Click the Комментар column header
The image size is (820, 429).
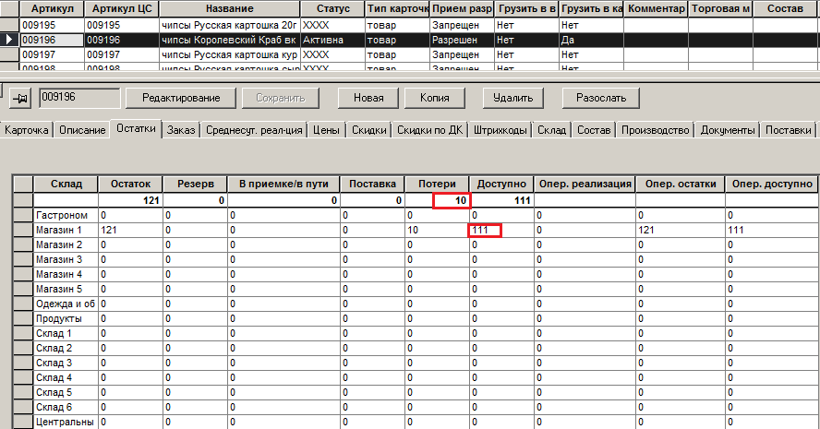tap(656, 9)
